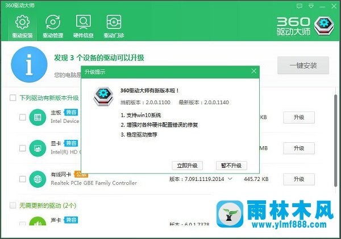Click the 公版 tag next to 有线网卡
341x239 pixels.
point(81,174)
